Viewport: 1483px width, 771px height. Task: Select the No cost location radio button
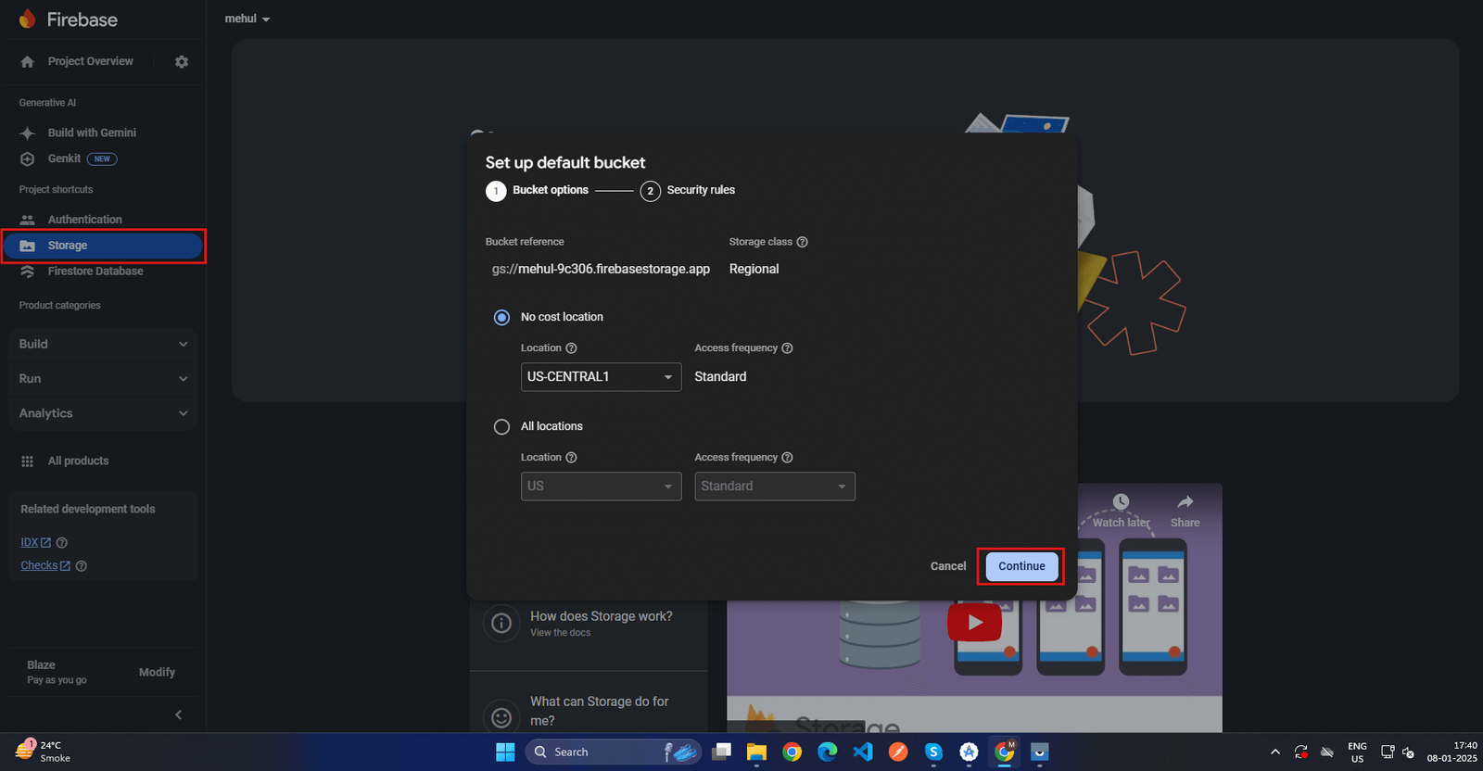tap(502, 318)
